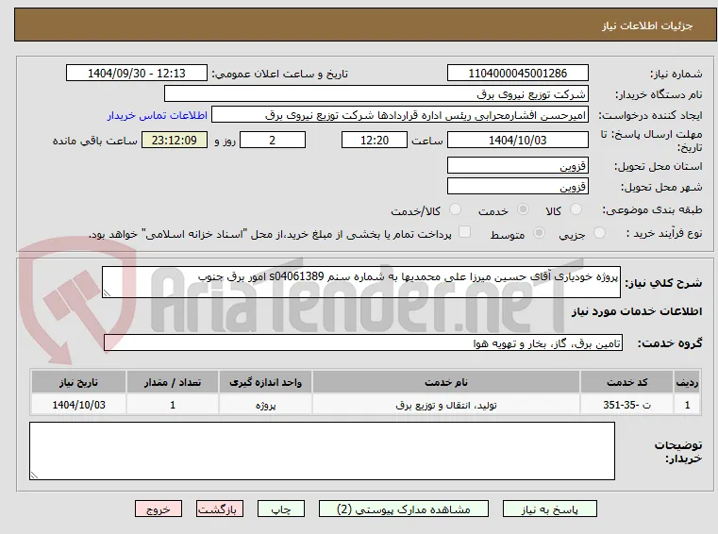This screenshot has width=718, height=534.
Task: Click the resize handle of buyer notes box
Action: [x=34, y=476]
